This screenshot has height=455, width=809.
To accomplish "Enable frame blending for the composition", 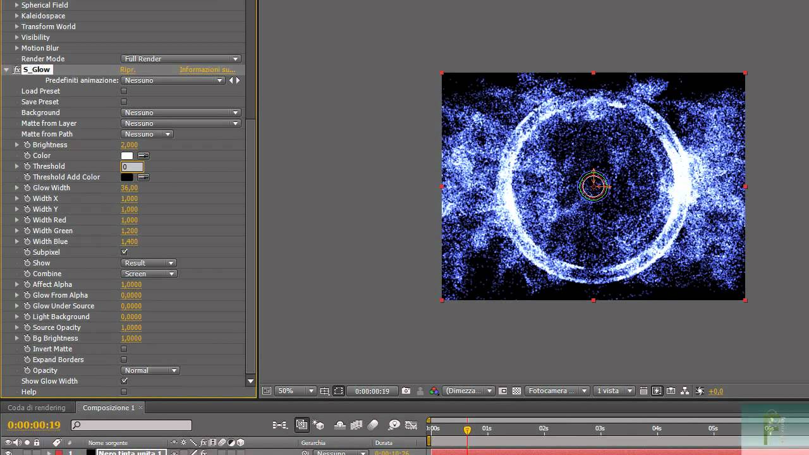I will pos(356,425).
